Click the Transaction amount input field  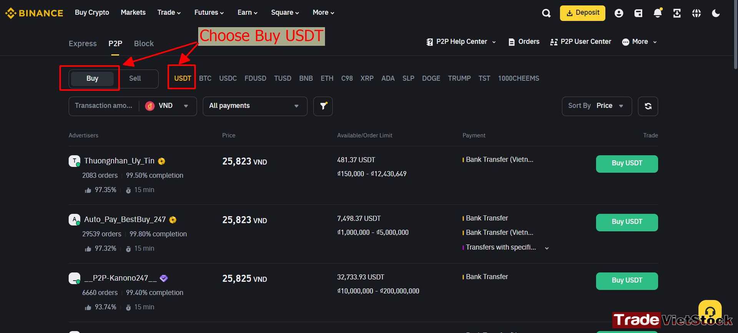(103, 106)
